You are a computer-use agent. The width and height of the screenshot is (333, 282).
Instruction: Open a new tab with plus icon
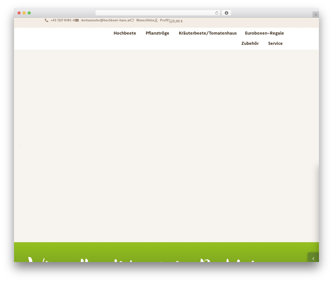pyautogui.click(x=316, y=15)
